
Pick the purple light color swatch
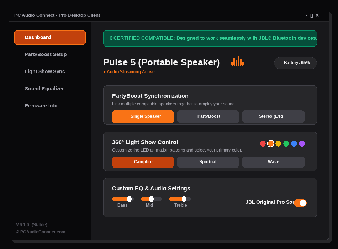pyautogui.click(x=302, y=144)
